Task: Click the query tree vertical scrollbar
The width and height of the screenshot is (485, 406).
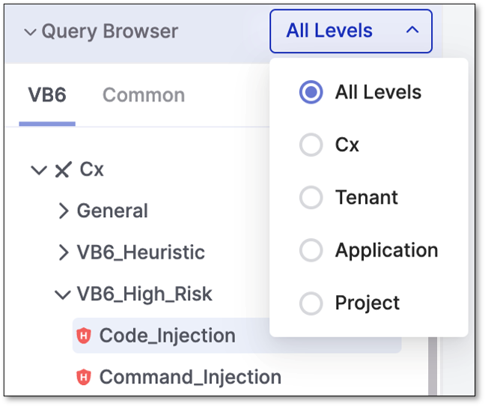Action: pyautogui.click(x=433, y=366)
